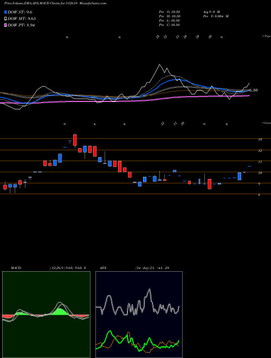Click the price axis label 8
The image size is (271, 358).
[x=259, y=195]
